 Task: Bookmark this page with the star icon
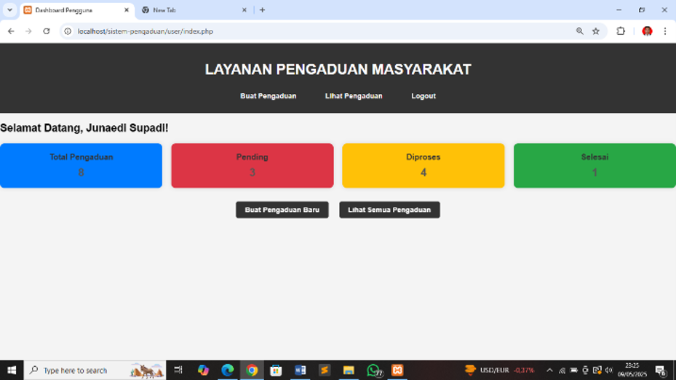(596, 31)
